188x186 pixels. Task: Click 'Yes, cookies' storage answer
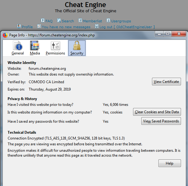coord(113,112)
